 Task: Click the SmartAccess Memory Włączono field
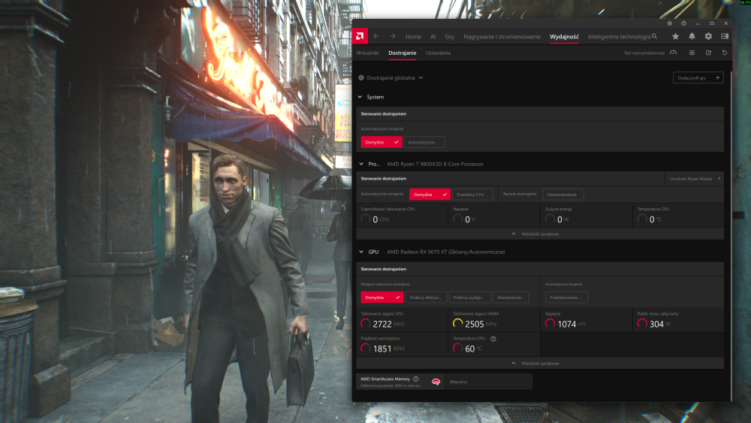click(x=488, y=382)
